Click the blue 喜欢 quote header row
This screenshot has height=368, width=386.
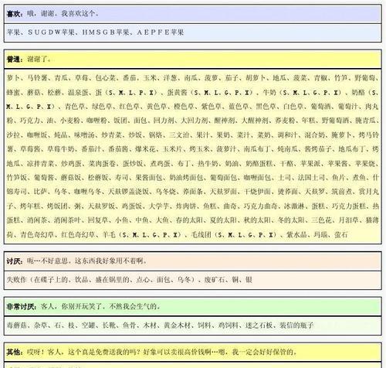pos(193,14)
